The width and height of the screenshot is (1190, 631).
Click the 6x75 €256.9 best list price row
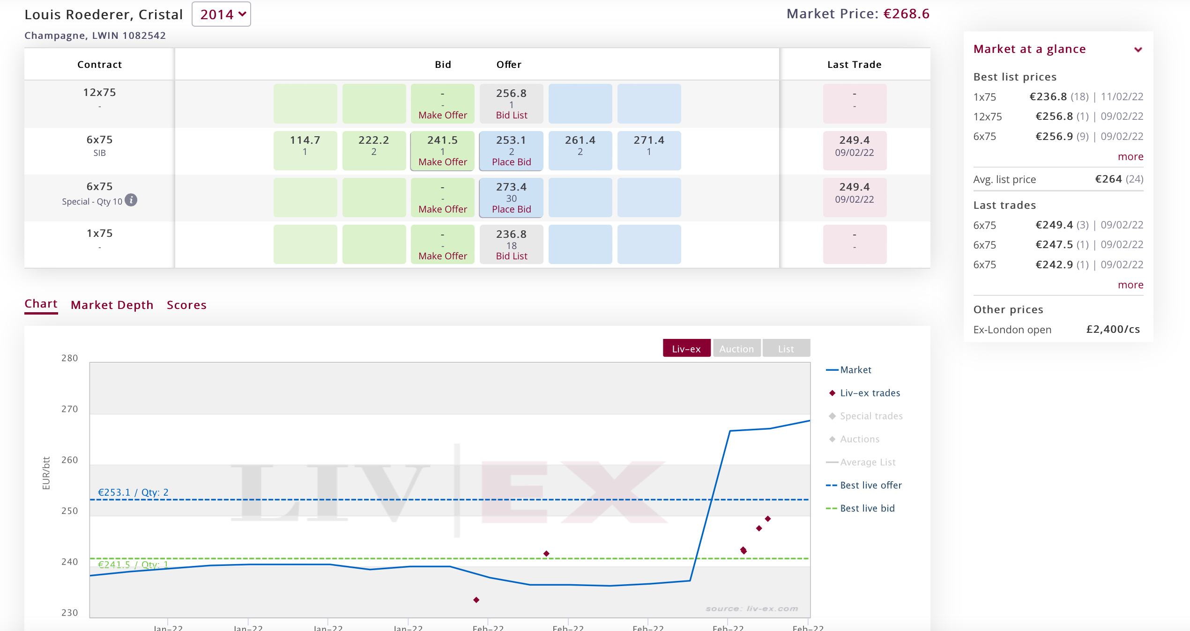[1058, 137]
